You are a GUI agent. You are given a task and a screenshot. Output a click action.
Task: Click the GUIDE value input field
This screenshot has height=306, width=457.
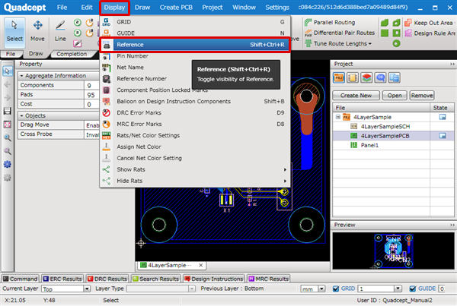pyautogui.click(x=441, y=289)
